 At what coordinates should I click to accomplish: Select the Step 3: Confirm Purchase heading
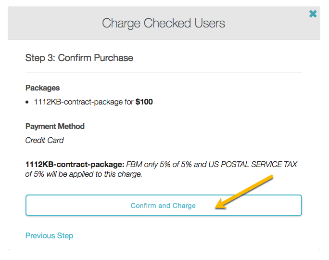79,58
